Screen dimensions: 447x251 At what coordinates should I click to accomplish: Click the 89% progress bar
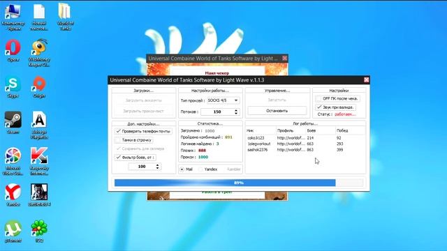click(239, 183)
